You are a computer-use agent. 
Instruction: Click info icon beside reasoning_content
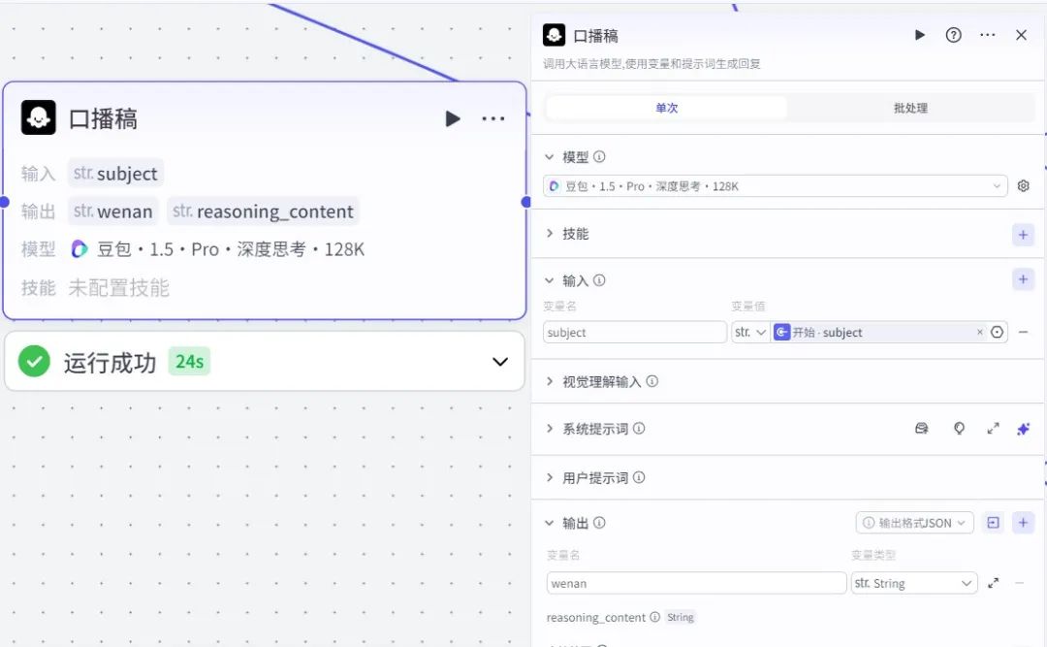[655, 617]
